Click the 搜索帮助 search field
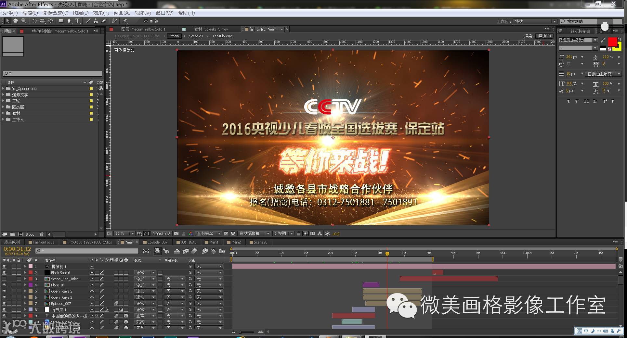Image resolution: width=627 pixels, height=338 pixels. (591, 21)
